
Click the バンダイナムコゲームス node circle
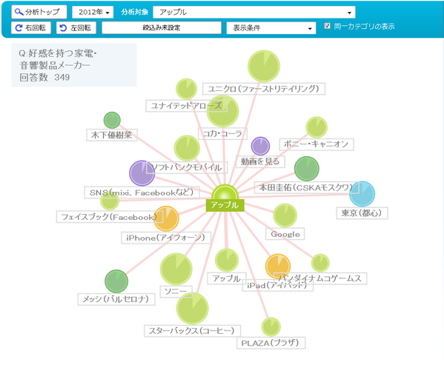click(x=320, y=263)
